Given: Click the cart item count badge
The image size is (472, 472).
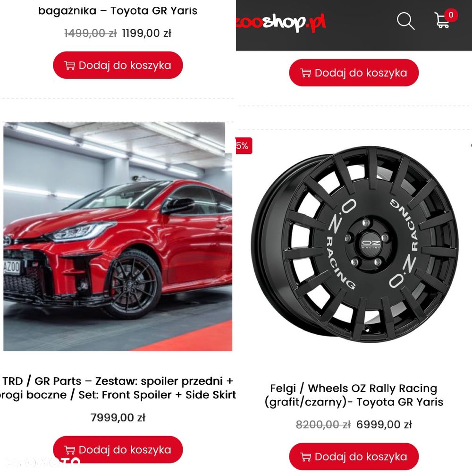Looking at the screenshot, I should pos(451,15).
